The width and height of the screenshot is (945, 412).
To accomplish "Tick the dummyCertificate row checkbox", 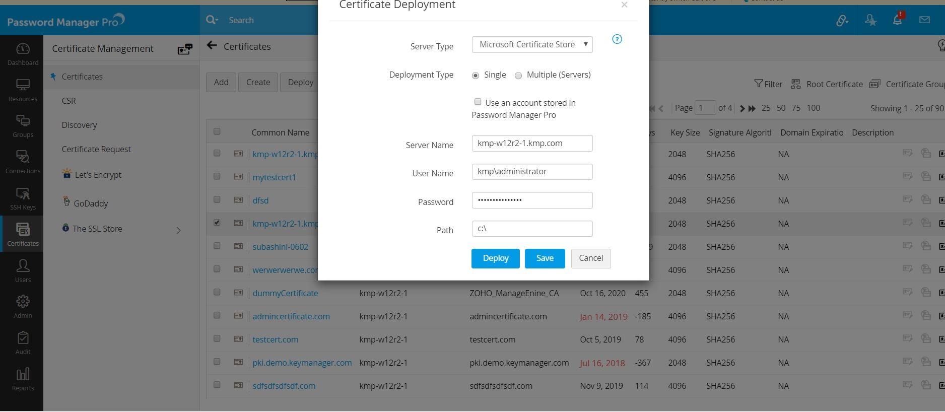I will click(x=217, y=292).
